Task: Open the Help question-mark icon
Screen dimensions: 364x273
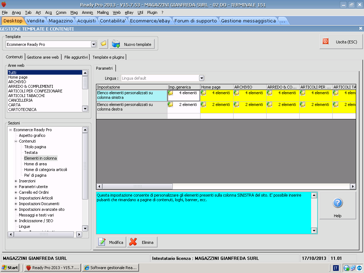Action: point(337,203)
